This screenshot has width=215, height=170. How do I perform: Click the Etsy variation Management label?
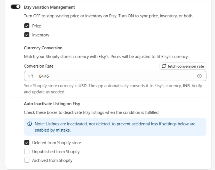click(49, 7)
